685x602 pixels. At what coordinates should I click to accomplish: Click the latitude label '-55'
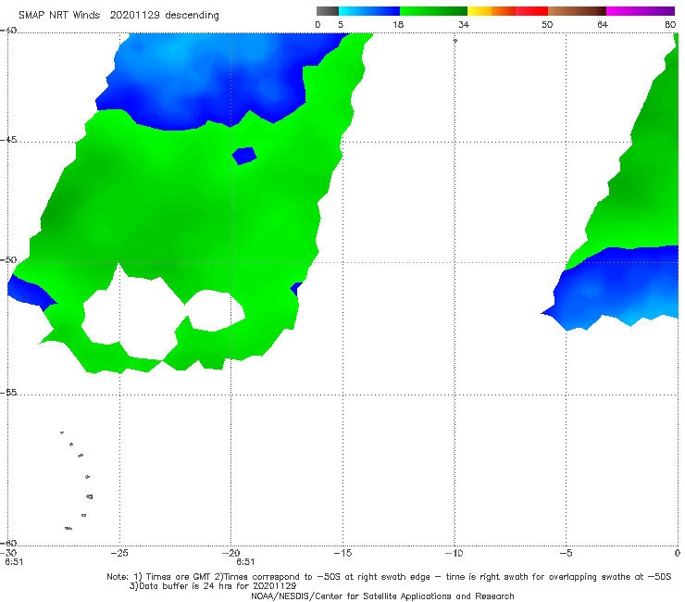pyautogui.click(x=7, y=392)
